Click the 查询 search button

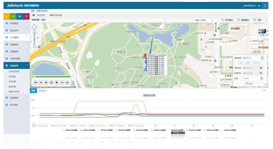click(x=249, y=83)
